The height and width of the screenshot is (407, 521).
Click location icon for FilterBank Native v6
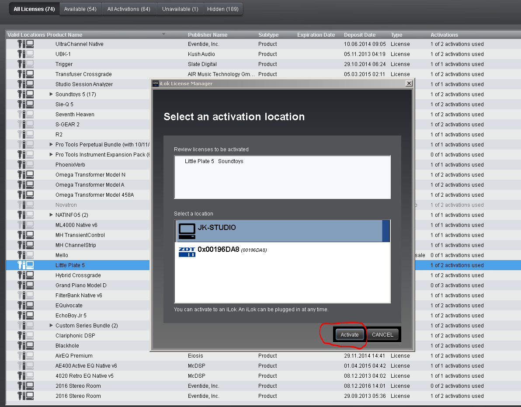pos(26,295)
